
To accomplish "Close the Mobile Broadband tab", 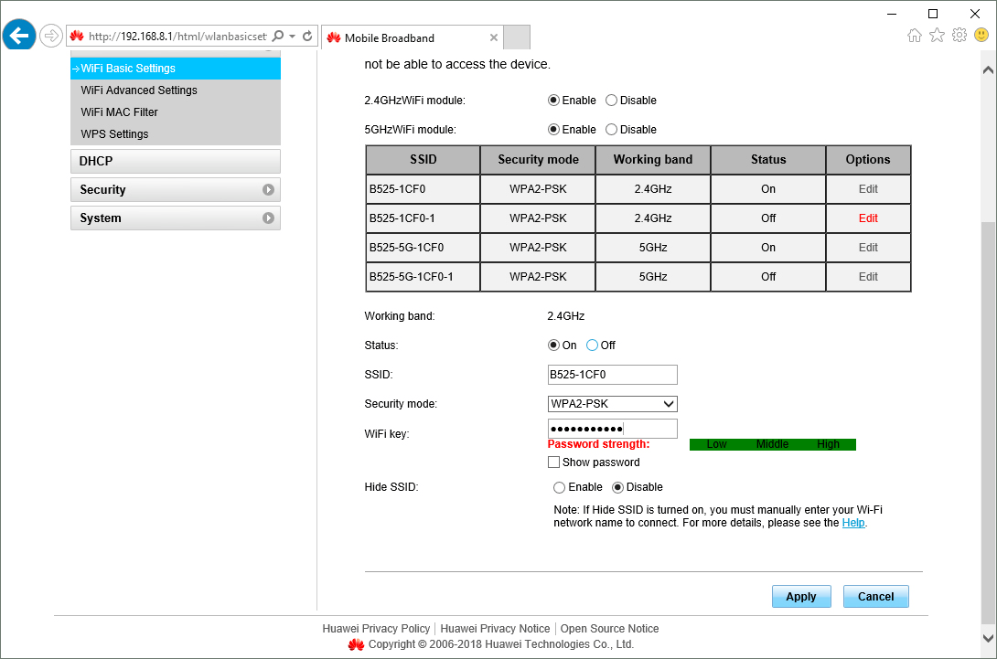I will click(493, 37).
